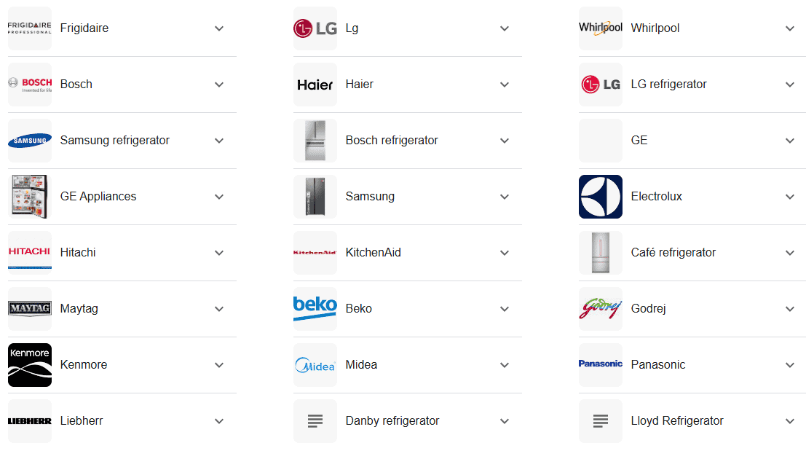Click the GE Appliances fridge thumbnail
This screenshot has width=806, height=451.
click(x=30, y=197)
